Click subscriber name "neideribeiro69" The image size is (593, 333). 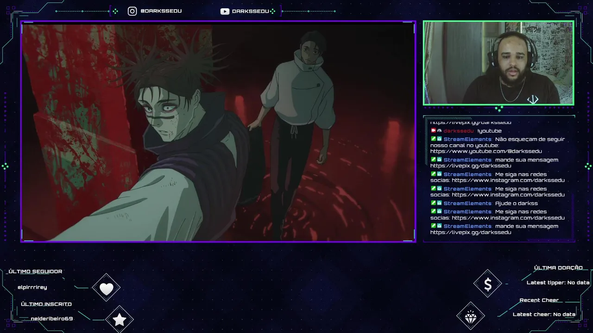tap(52, 319)
